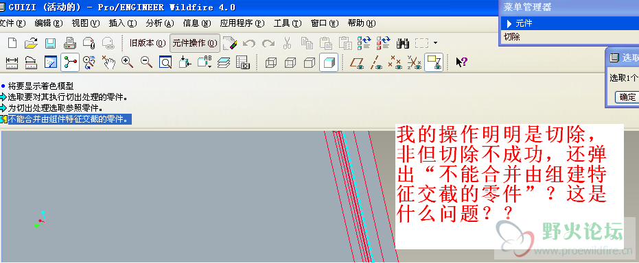The height and width of the screenshot is (263, 639).
Task: Click the distance measure ruler icon
Action: (x=12, y=62)
